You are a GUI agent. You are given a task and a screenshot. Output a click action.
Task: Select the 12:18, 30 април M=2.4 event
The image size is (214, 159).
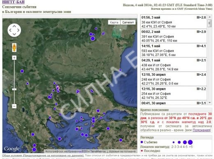pyautogui.click(x=174, y=79)
